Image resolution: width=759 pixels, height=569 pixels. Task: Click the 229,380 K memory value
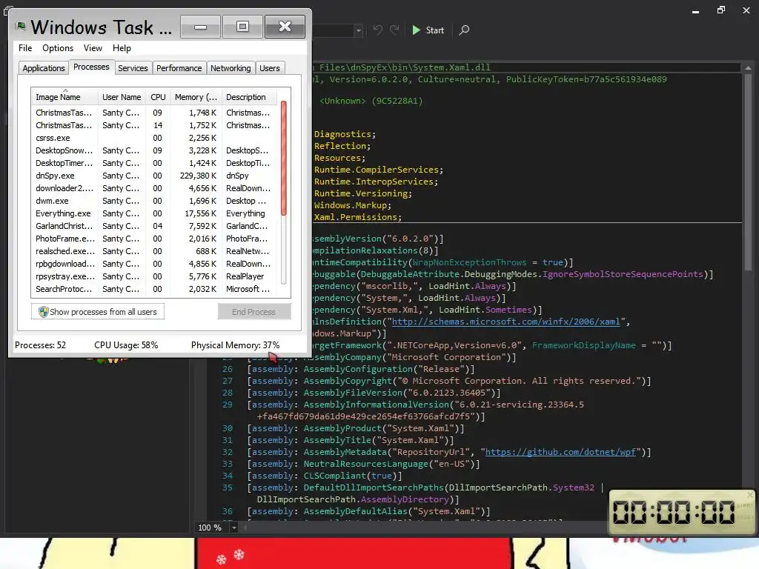tap(198, 176)
